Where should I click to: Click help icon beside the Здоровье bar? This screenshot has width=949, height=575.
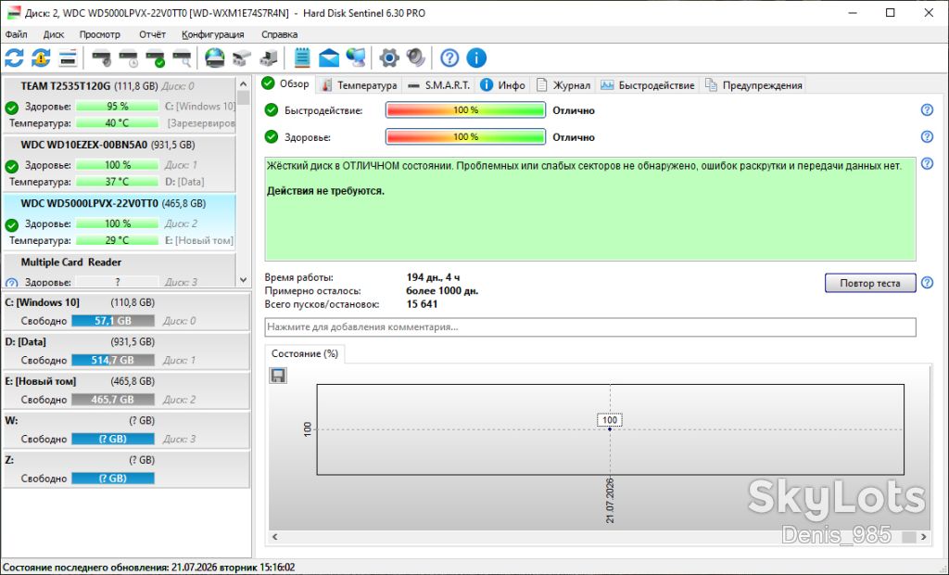(x=927, y=137)
